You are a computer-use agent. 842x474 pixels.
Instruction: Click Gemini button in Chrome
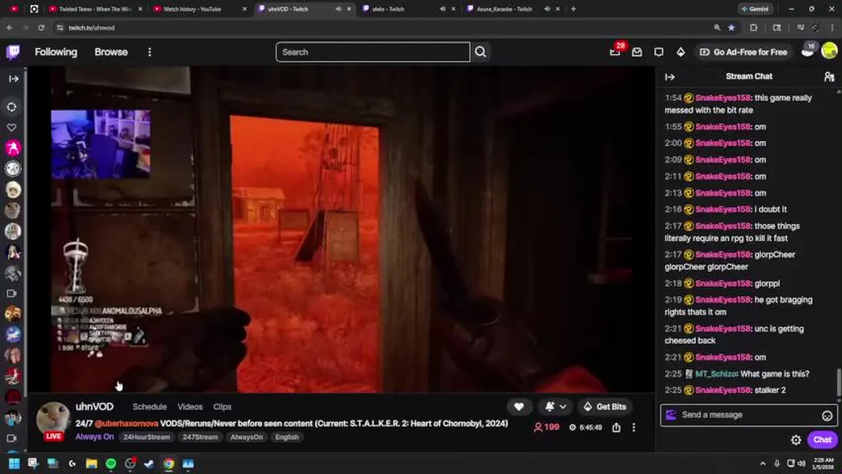tap(755, 9)
